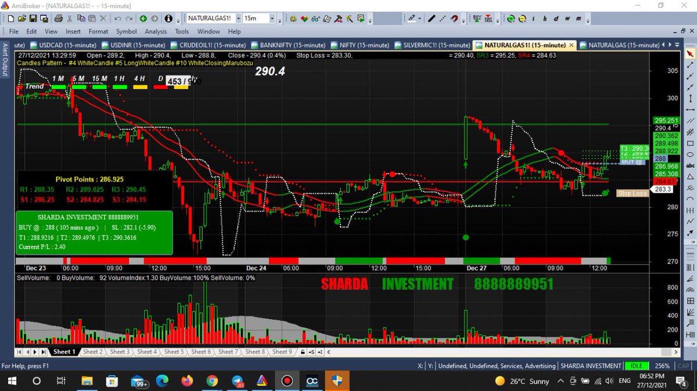Go to the last sheet arrow button
Image resolution: width=697 pixels, height=391 pixels.
click(44, 352)
